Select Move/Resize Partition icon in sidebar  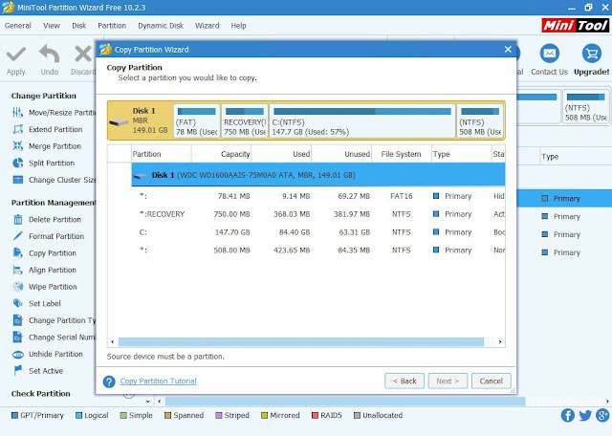pyautogui.click(x=17, y=113)
